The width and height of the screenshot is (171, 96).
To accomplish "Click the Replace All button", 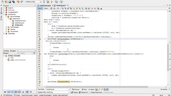I will point(83,92).
